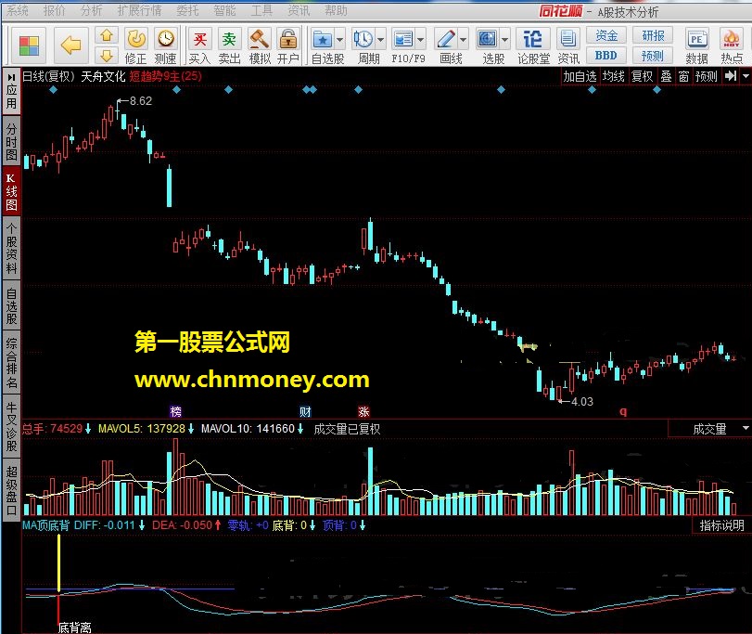This screenshot has width=752, height=634.
Task: Open the 帮助 menu
Action: click(x=336, y=10)
